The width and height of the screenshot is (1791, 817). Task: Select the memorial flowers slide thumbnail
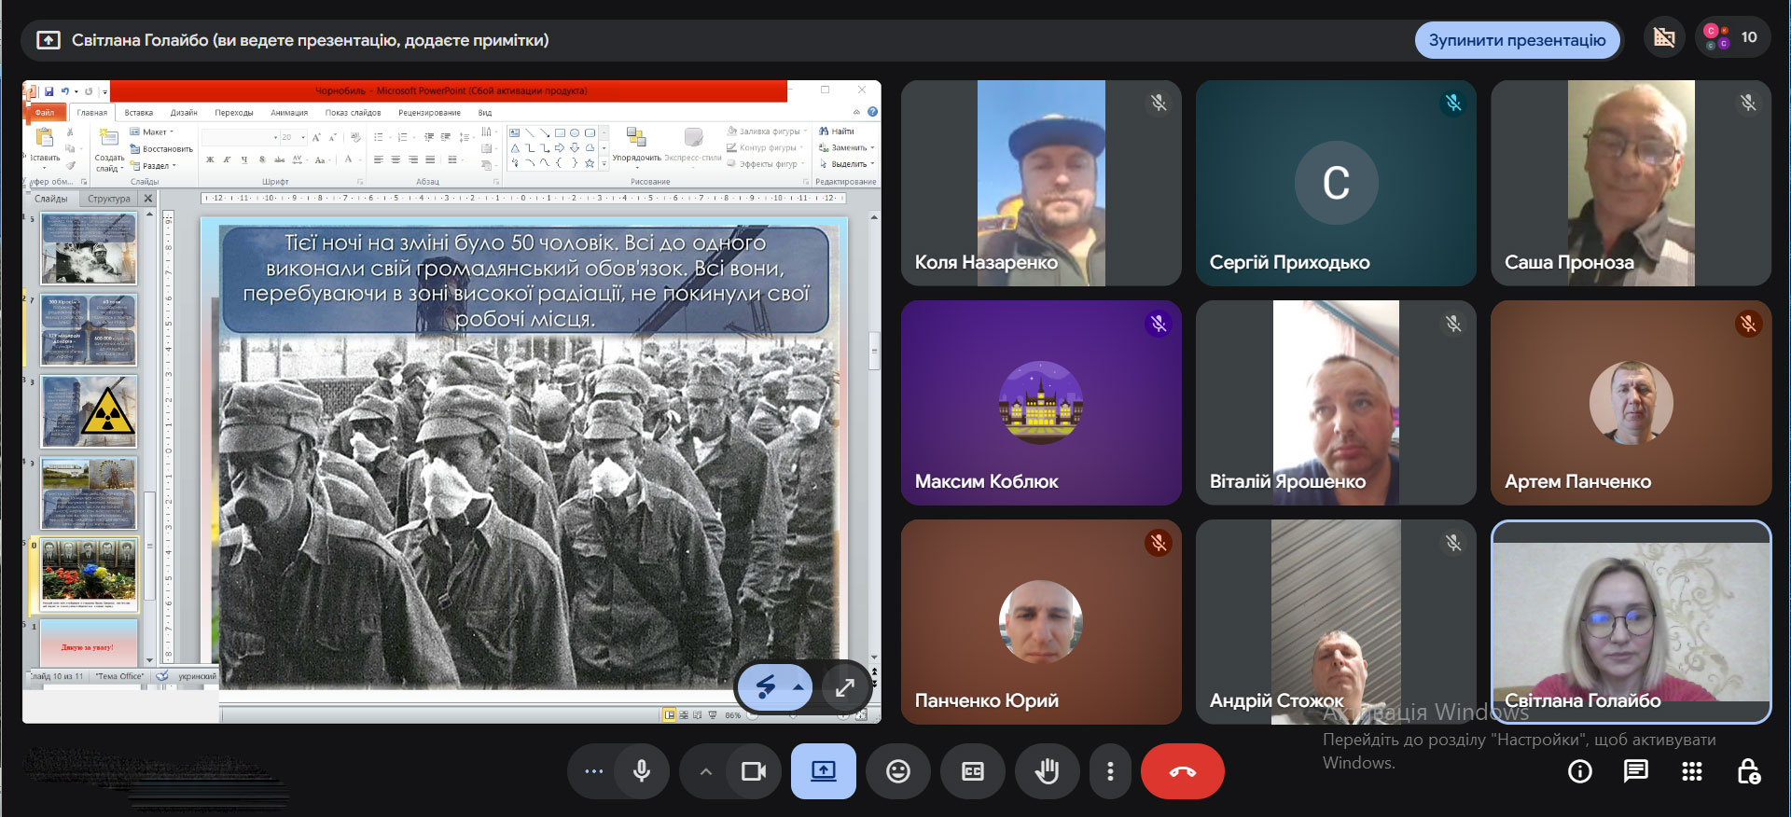[x=90, y=575]
